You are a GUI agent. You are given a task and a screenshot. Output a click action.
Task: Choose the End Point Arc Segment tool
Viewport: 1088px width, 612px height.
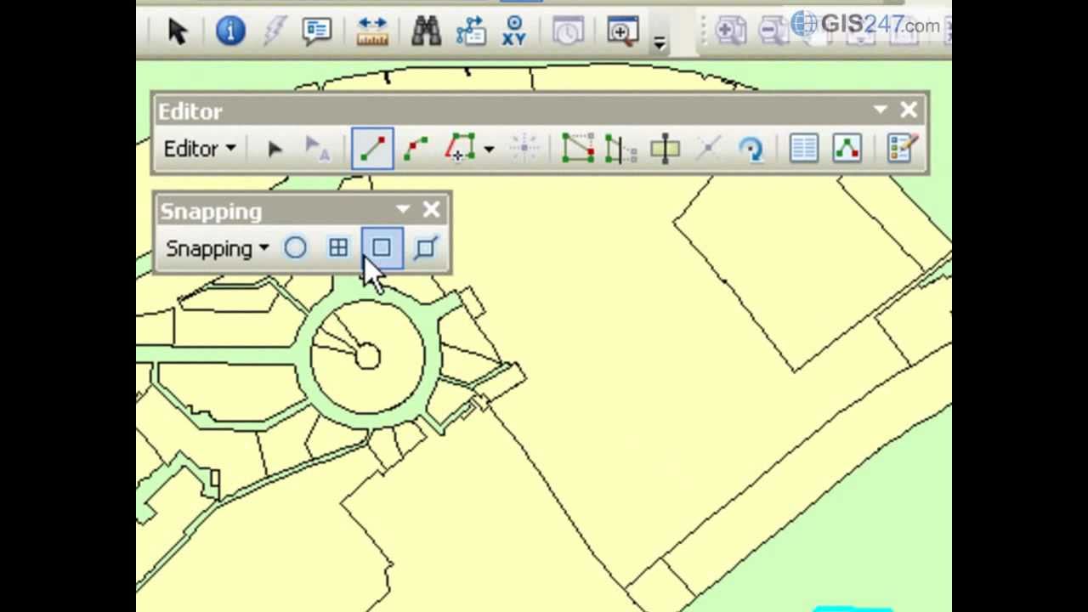point(416,149)
